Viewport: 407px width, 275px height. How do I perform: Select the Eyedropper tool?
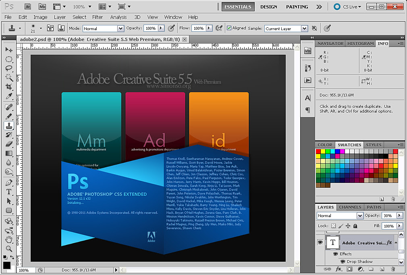pyautogui.click(x=9, y=96)
